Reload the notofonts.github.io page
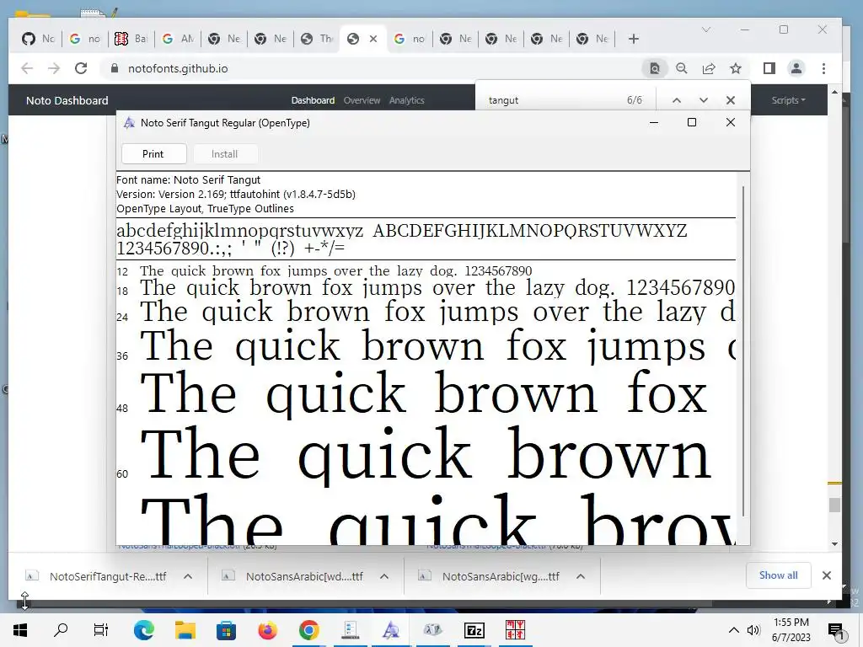 click(81, 68)
